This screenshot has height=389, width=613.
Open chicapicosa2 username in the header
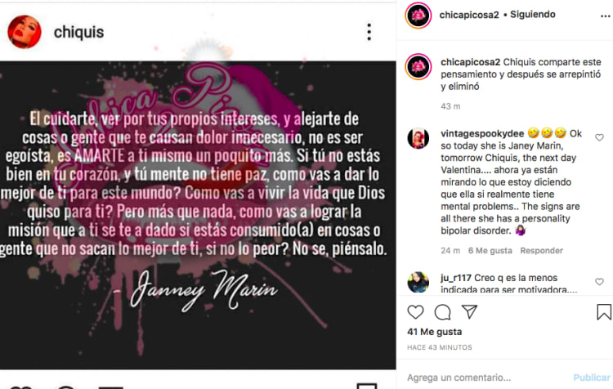tap(469, 15)
